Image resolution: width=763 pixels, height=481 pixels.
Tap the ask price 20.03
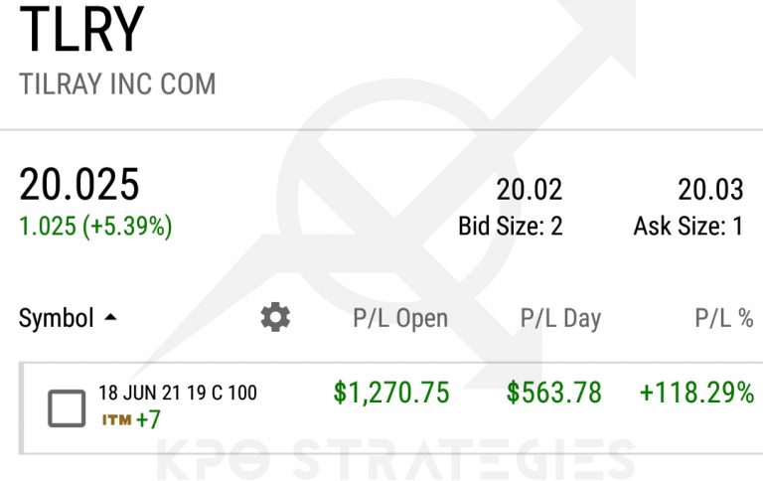coord(710,189)
